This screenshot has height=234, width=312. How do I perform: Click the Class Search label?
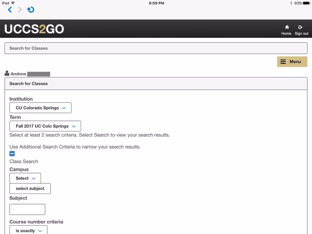(24, 161)
